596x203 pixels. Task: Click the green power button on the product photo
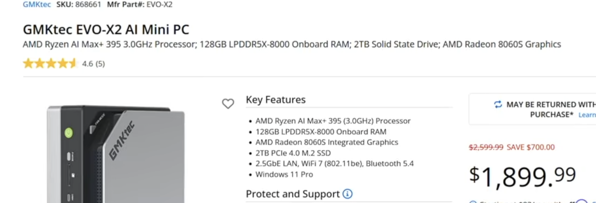click(69, 133)
